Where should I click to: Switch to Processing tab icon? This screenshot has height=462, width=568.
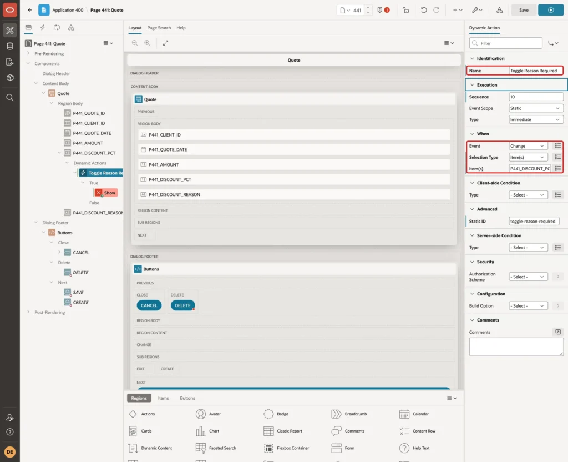pyautogui.click(x=57, y=27)
